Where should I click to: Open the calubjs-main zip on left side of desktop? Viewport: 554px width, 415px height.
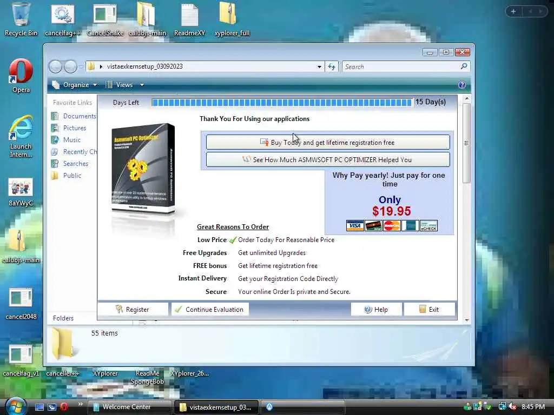click(x=21, y=247)
